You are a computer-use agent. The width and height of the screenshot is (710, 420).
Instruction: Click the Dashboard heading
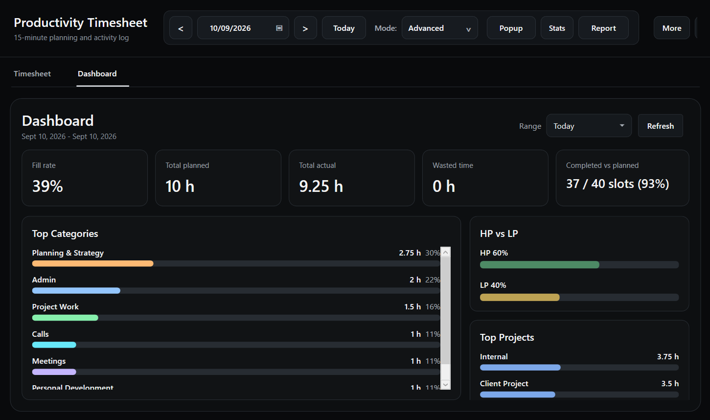pyautogui.click(x=58, y=120)
